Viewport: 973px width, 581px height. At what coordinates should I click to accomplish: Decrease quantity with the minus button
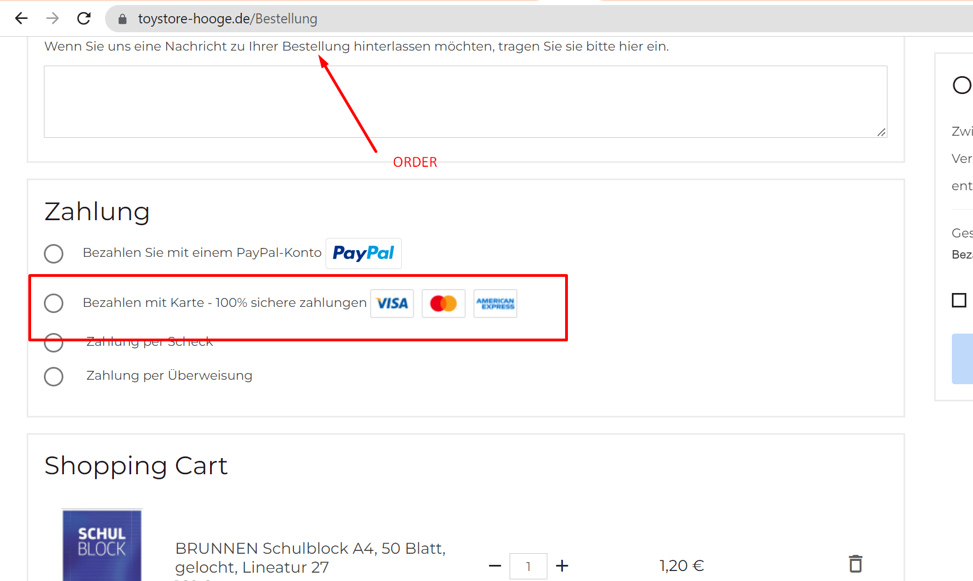point(495,566)
